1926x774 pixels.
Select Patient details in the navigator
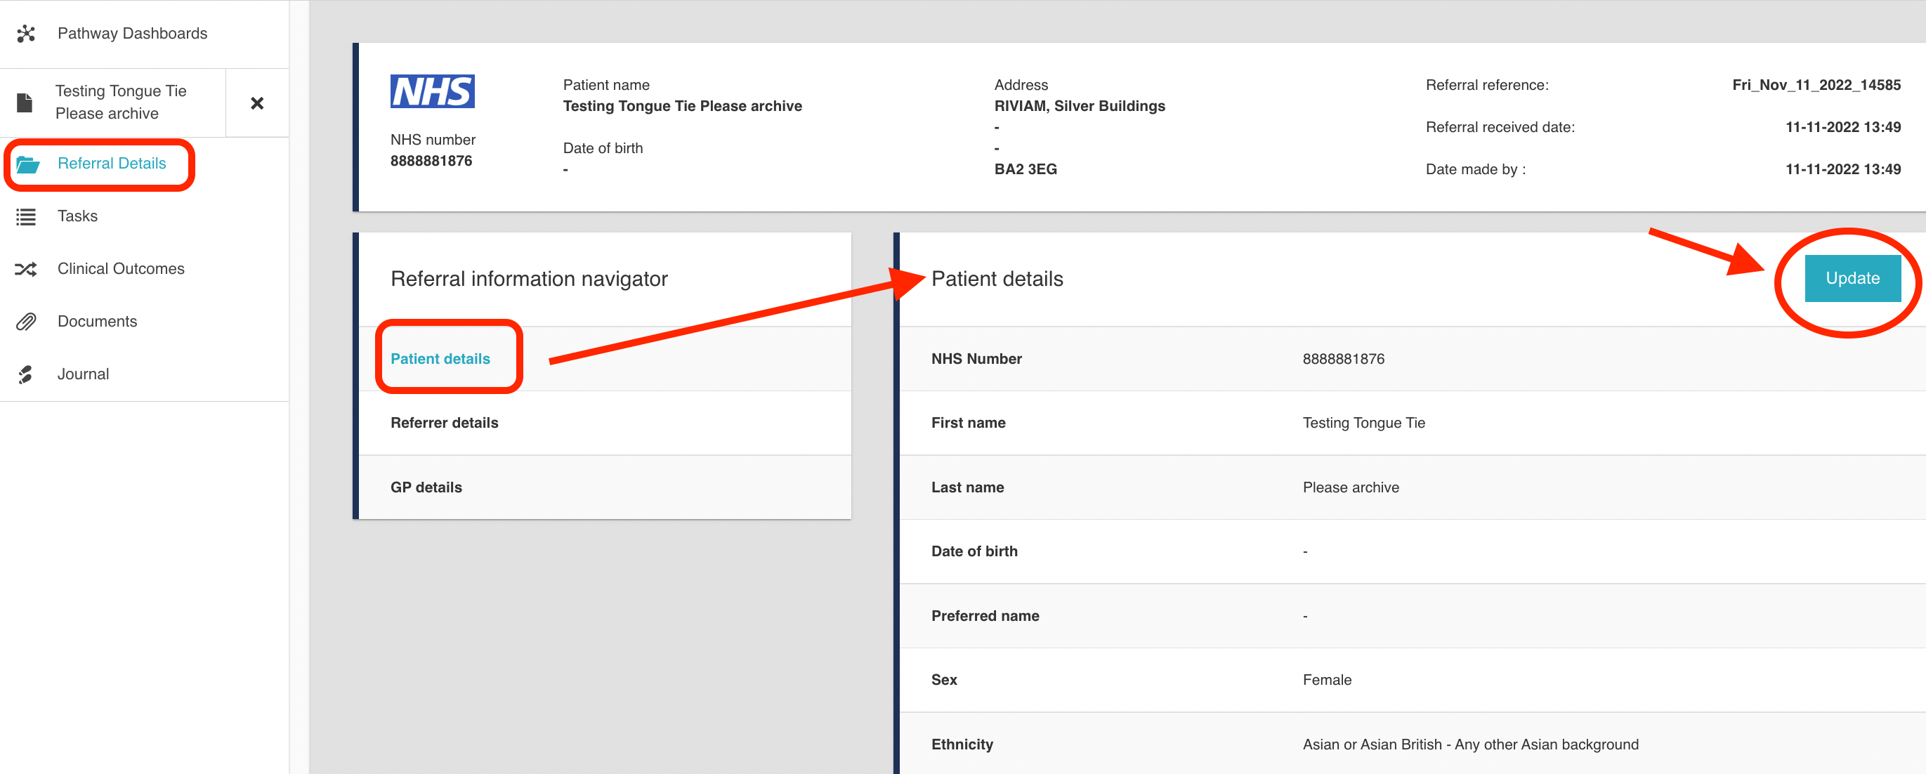tap(440, 359)
